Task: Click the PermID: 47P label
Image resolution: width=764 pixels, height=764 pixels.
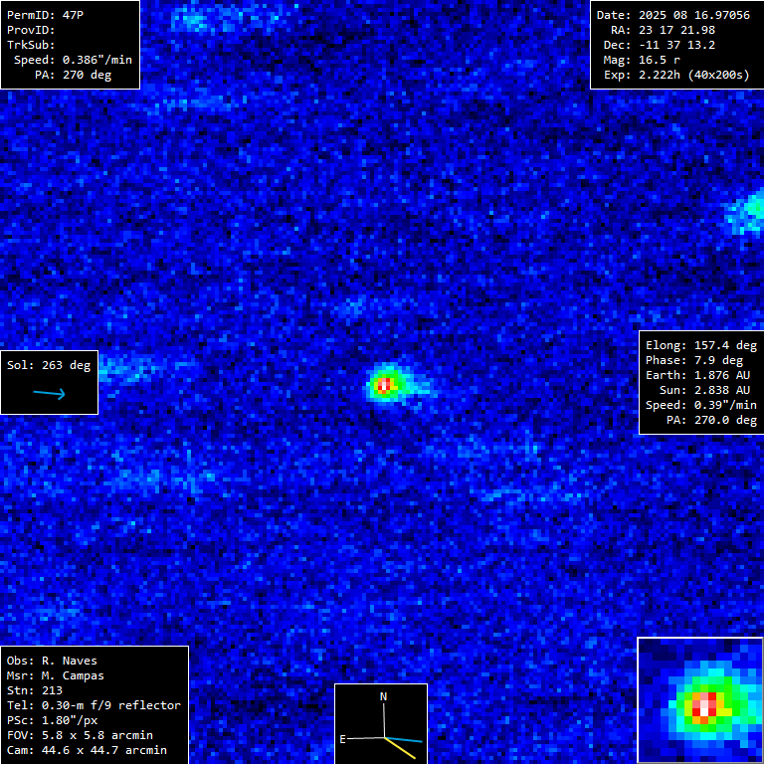Action: (45, 15)
